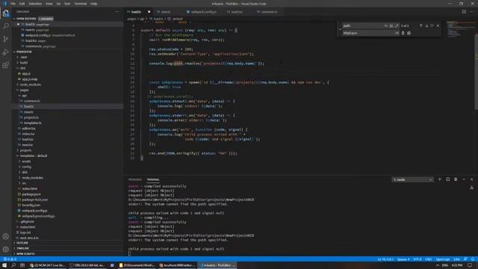Image resolution: width=478 pixels, height=269 pixels.
Task: Open editor more actions ellipsis
Action: [x=472, y=12]
